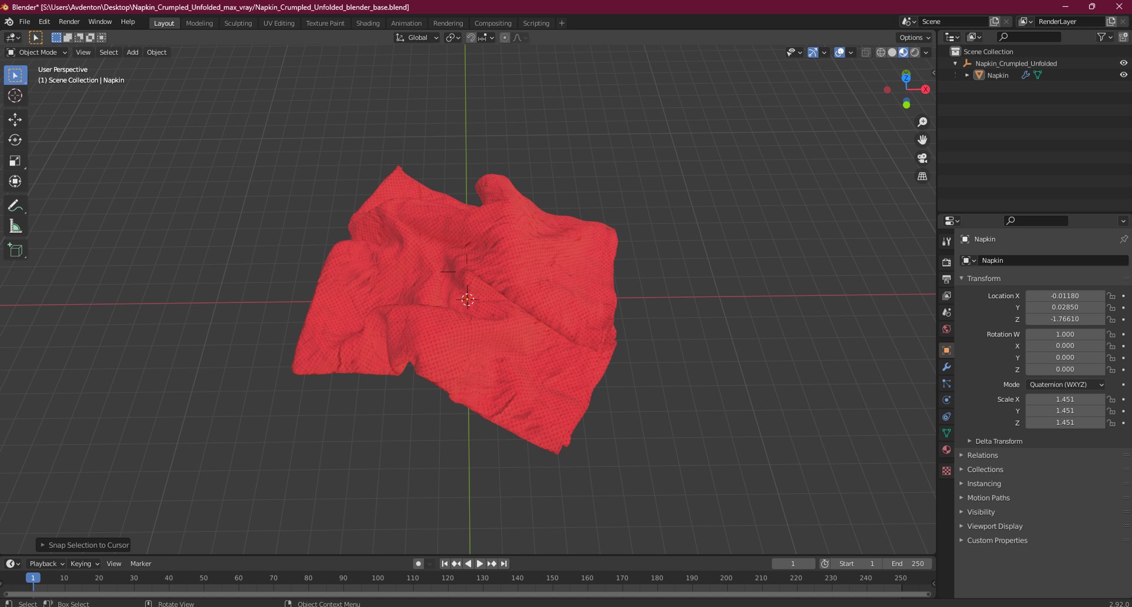Switch to Shading workspace tab
1132x607 pixels.
[368, 24]
